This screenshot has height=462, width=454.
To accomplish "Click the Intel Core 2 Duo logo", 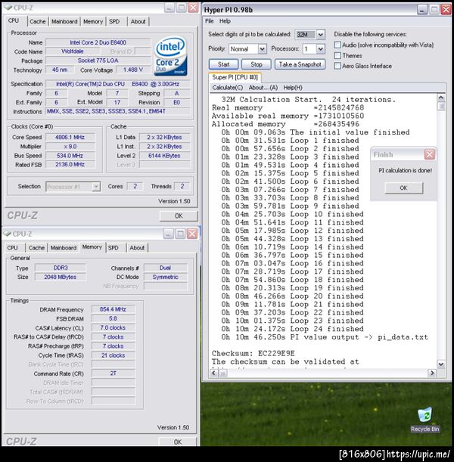I will point(171,56).
